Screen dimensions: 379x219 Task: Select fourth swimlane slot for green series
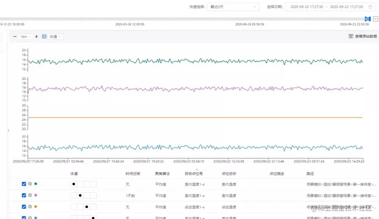tap(93, 184)
